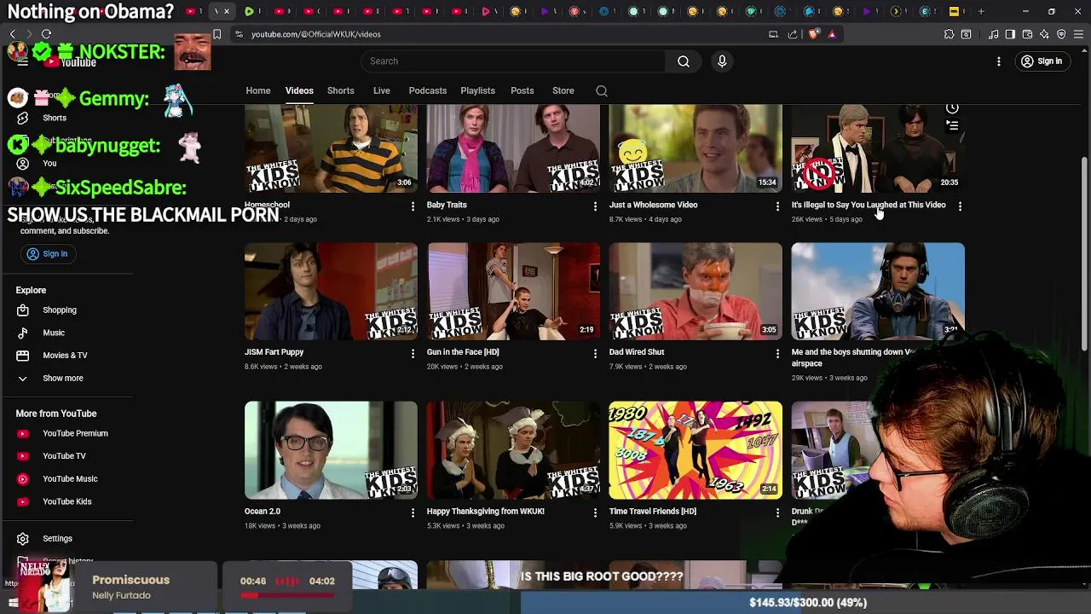The width and height of the screenshot is (1091, 614).
Task: Click Sign in button in top right
Action: point(1042,61)
